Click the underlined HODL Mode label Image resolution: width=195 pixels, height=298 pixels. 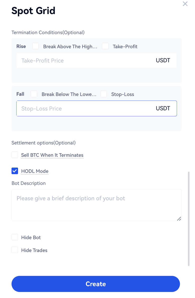point(35,171)
